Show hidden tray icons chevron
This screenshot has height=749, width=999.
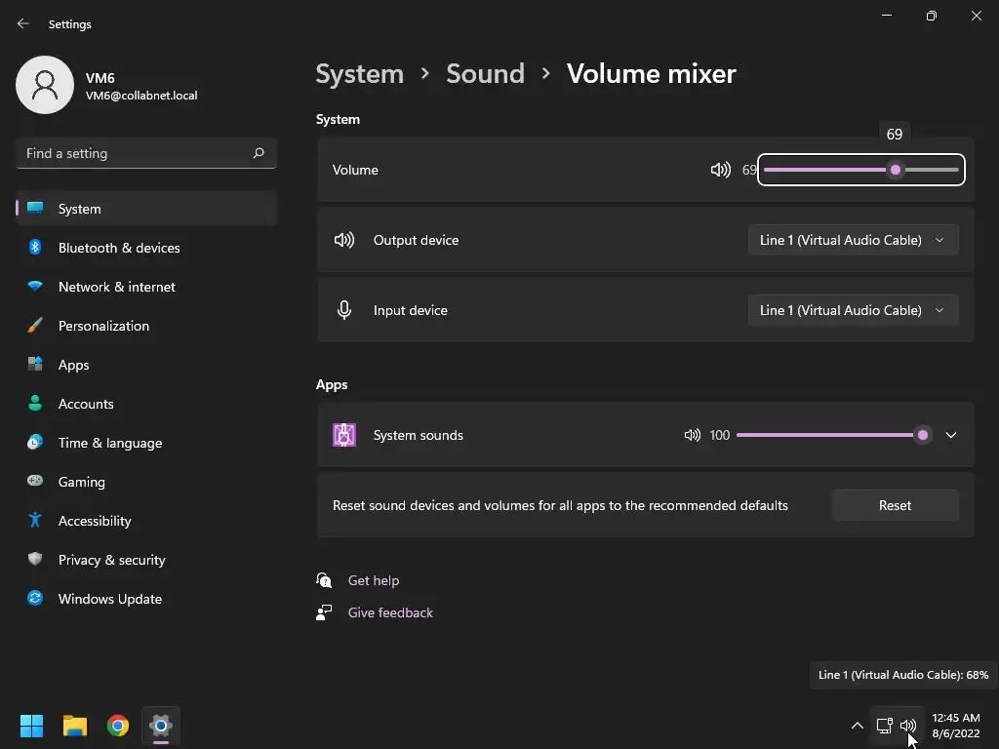[857, 726]
